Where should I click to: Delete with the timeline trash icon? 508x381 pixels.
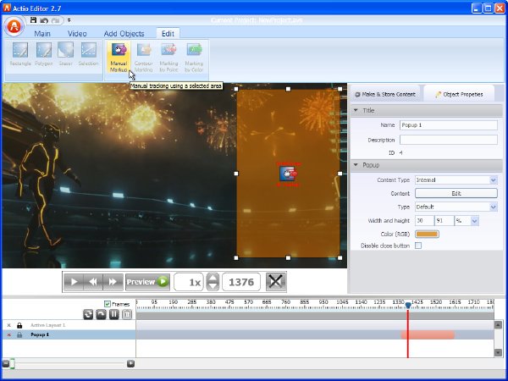[127, 314]
